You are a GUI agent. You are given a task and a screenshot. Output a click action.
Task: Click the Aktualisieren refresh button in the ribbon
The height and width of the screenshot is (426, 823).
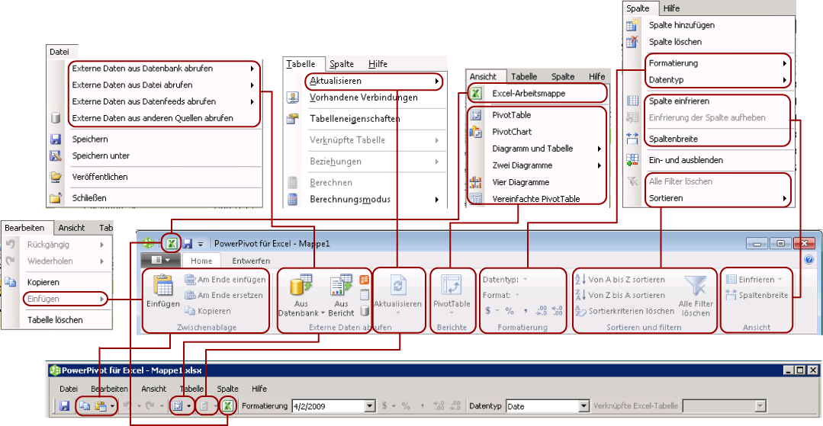[x=397, y=293]
